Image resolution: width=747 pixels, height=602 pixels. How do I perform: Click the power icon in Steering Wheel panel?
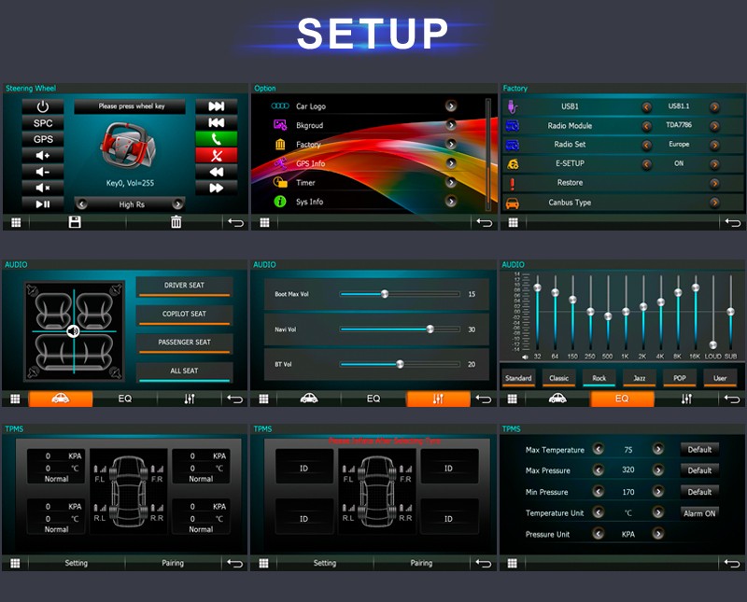pyautogui.click(x=43, y=107)
